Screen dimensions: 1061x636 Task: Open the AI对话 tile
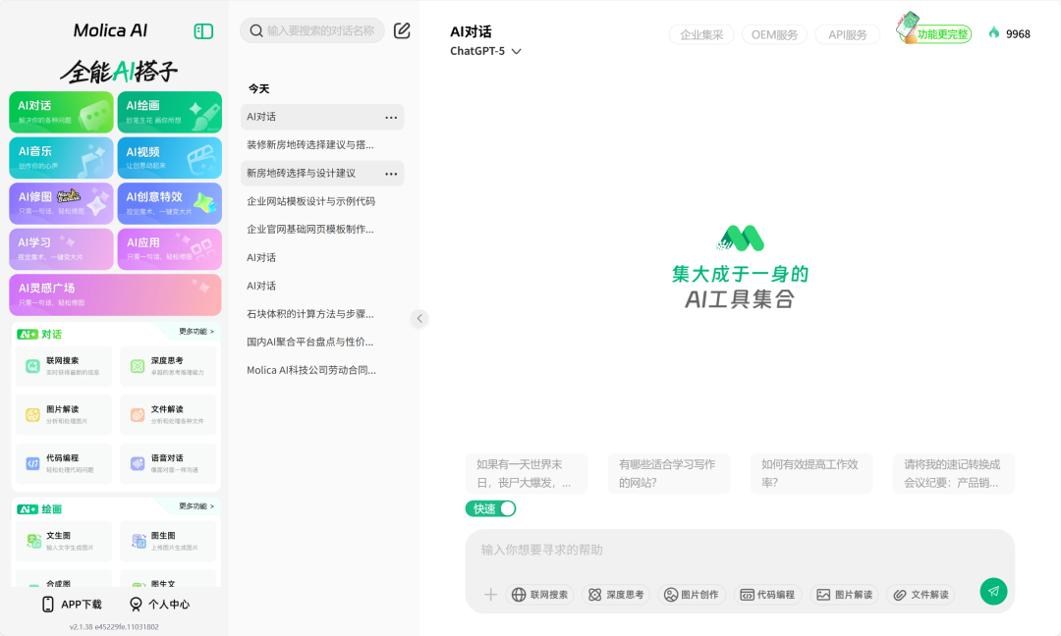[x=61, y=112]
